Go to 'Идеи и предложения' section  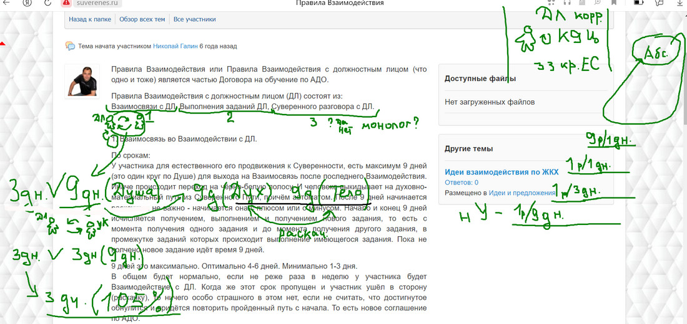[x=523, y=193]
